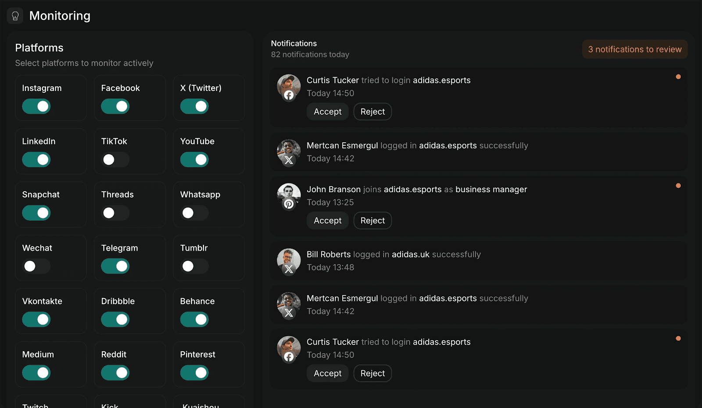This screenshot has width=702, height=408.
Task: Toggle the YouTube switch
Action: click(194, 160)
